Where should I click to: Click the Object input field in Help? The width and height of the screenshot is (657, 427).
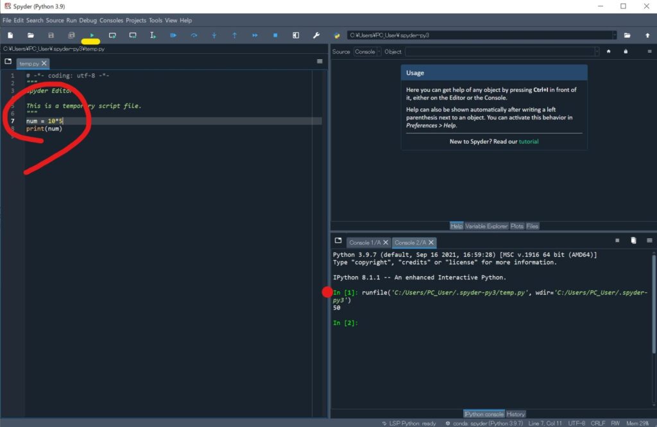[x=499, y=51]
